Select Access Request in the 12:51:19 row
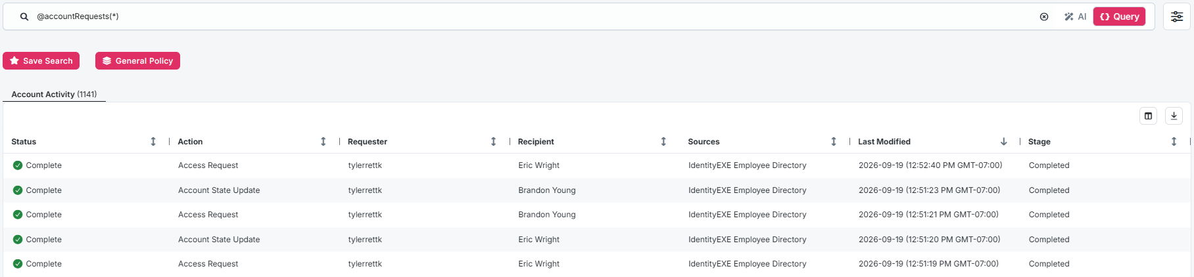 (x=208, y=264)
